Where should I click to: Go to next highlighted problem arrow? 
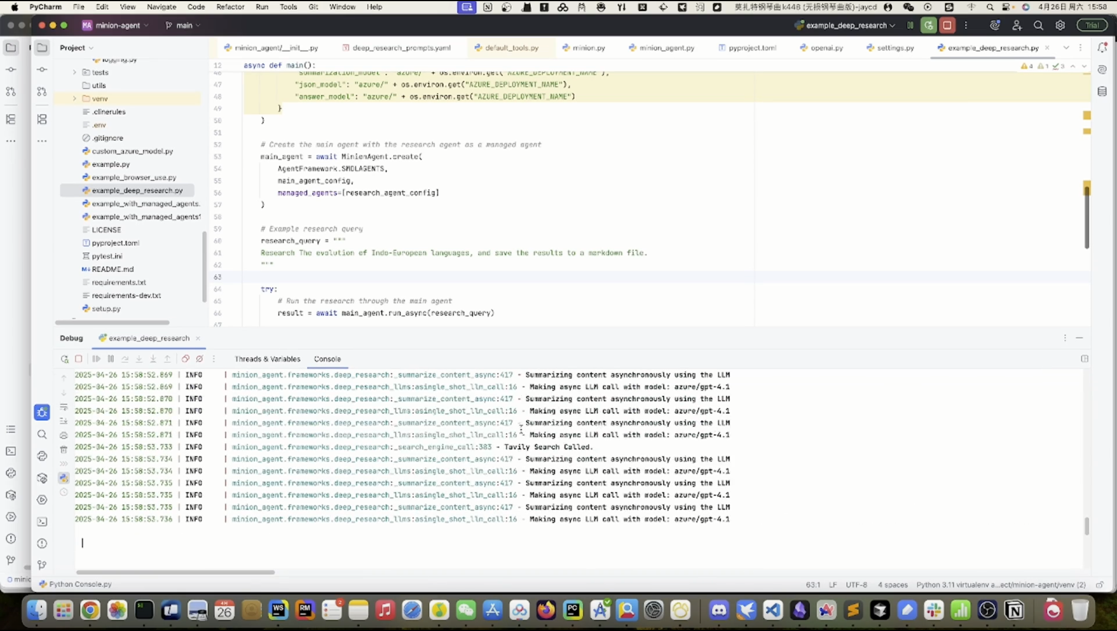tap(1084, 66)
